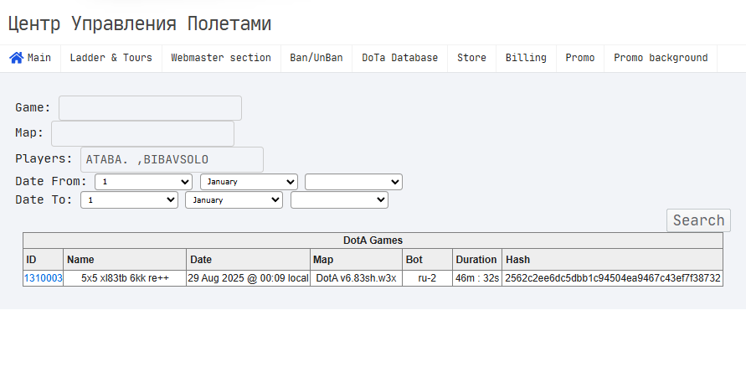Click map cell DotA v6.83sh.w3x
The width and height of the screenshot is (746, 388).
pos(357,278)
